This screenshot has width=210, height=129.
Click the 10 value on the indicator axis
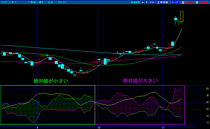click(207, 116)
